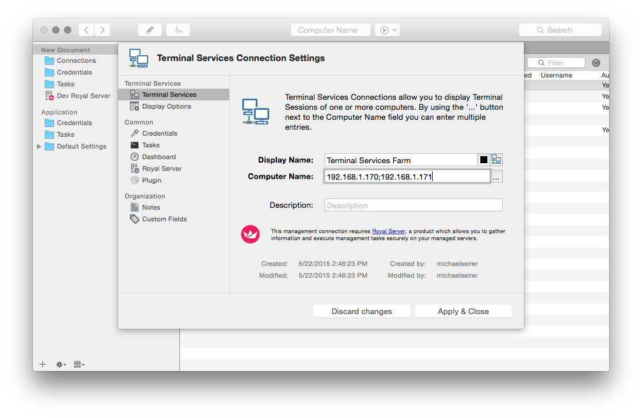Expand the Default Settings folder triangle

tap(39, 146)
